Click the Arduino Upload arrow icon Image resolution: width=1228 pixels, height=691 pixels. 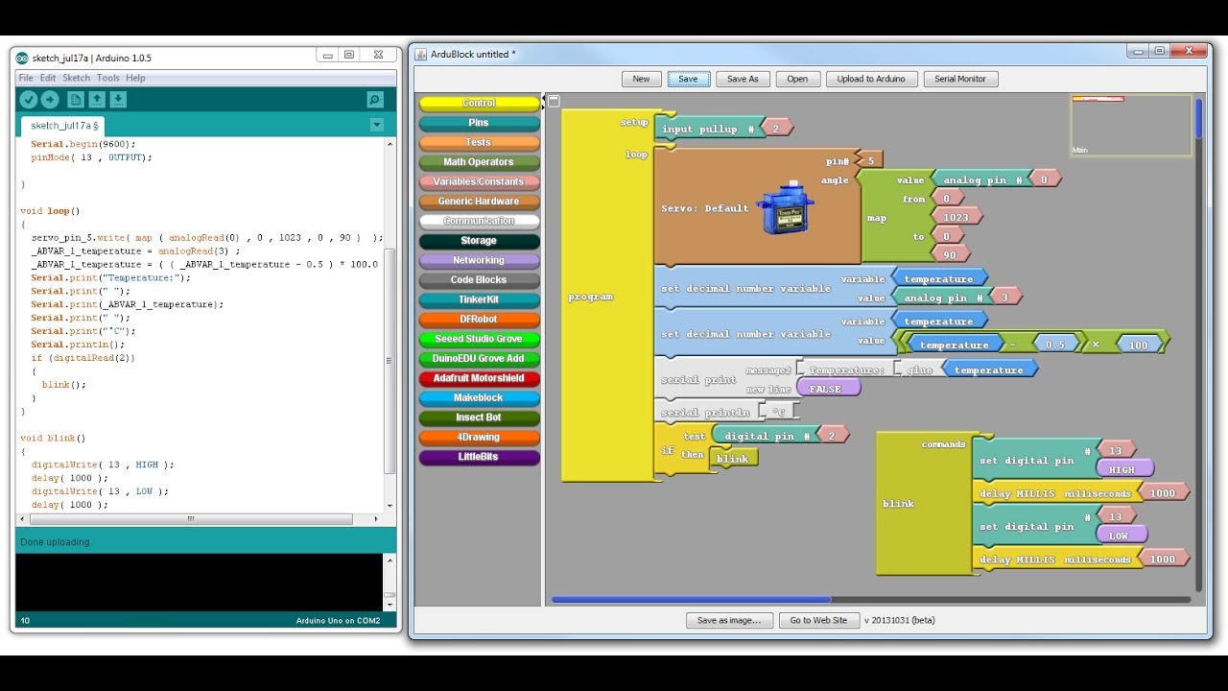coord(49,99)
